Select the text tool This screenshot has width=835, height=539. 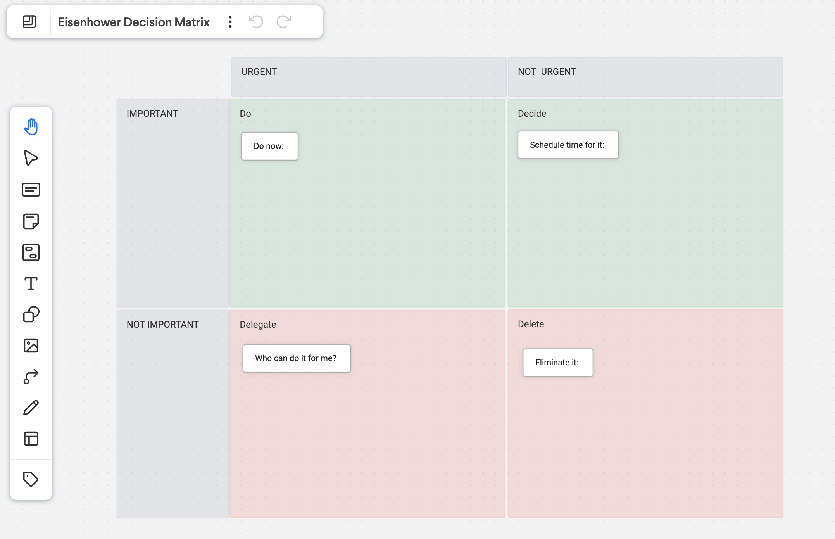31,283
